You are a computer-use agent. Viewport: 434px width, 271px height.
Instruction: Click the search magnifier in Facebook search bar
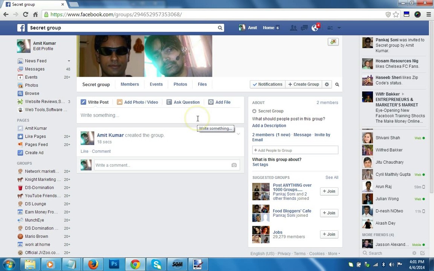coord(220,27)
